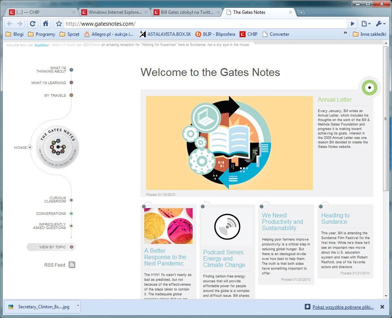Open the new tab plus button
392x318 pixels.
301,12
